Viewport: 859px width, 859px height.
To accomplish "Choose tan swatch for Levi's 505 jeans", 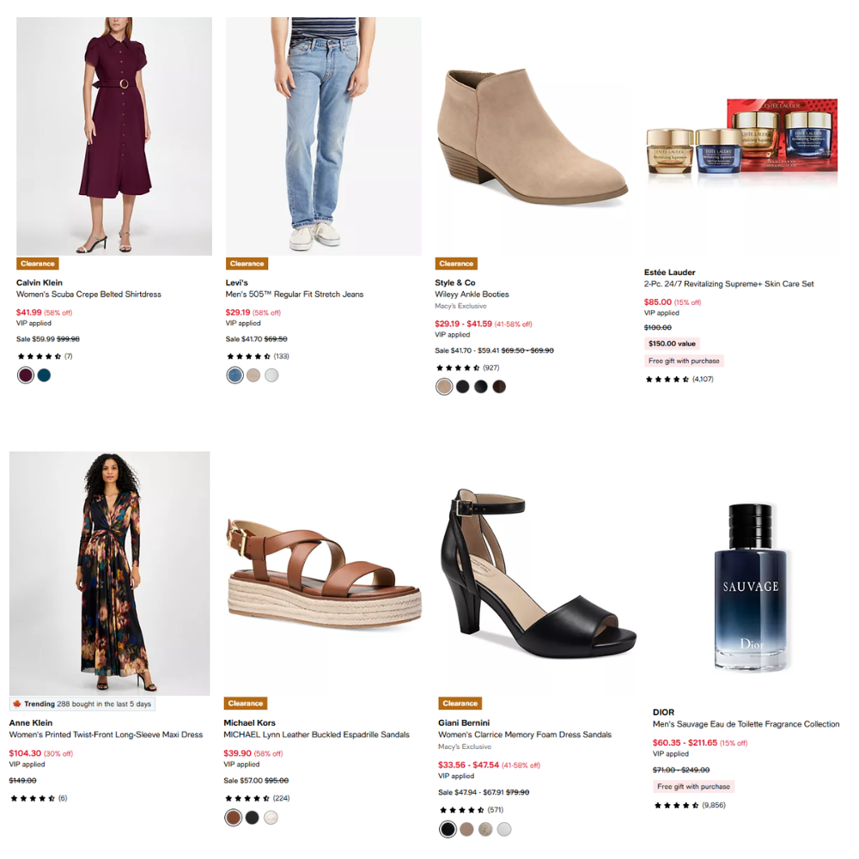I will 253,375.
